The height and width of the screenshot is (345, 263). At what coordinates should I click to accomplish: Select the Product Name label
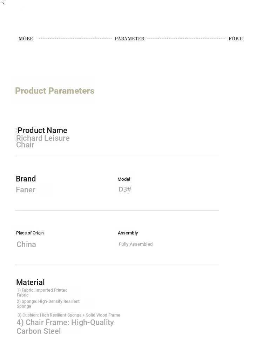[x=42, y=130]
